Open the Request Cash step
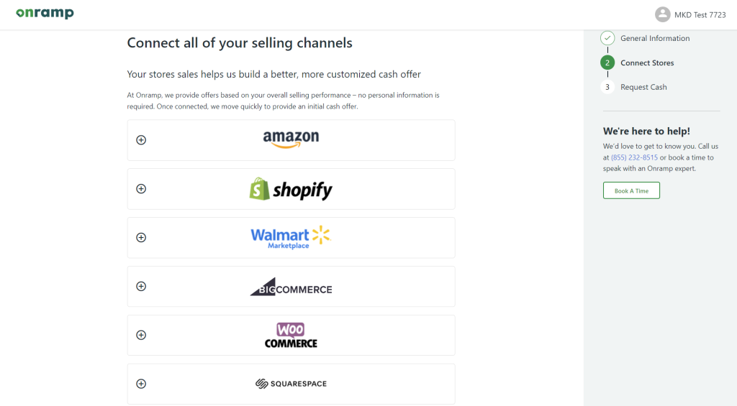Viewport: 737px width, 406px height. 643,87
